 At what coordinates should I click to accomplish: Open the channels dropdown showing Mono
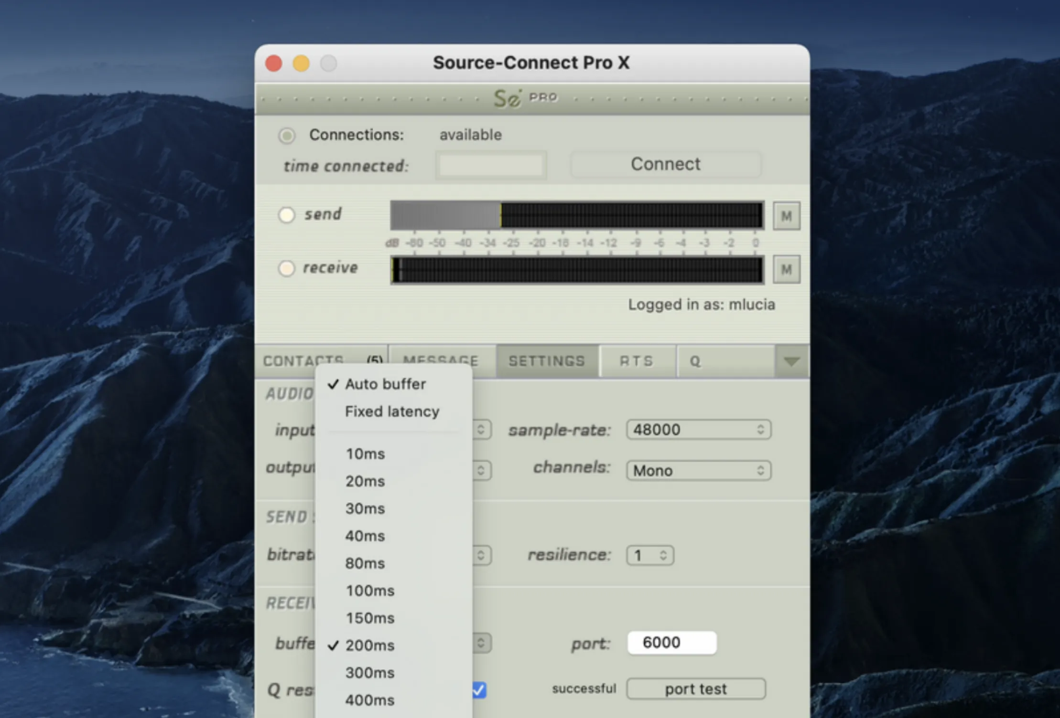[699, 471]
